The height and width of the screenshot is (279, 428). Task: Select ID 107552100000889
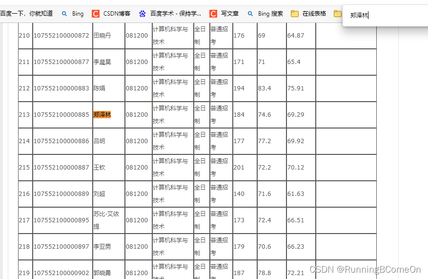tap(61, 194)
